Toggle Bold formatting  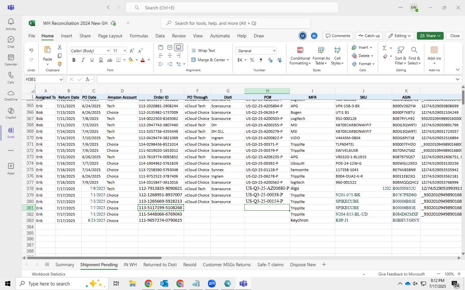pos(74,60)
